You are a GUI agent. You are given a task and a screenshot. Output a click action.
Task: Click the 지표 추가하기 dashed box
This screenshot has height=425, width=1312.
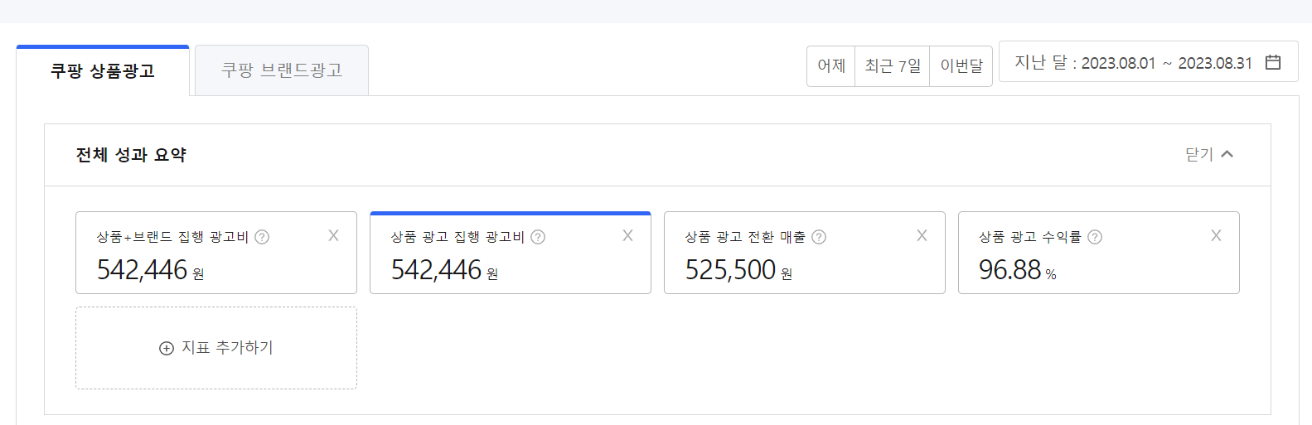[216, 348]
